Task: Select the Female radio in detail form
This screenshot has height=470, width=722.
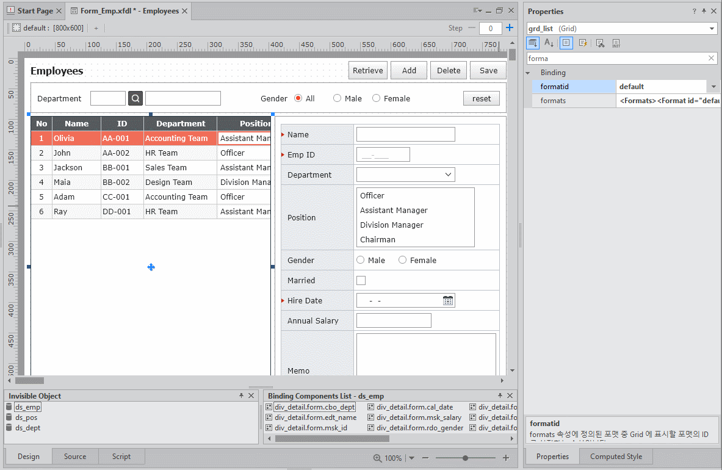Action: click(x=402, y=260)
